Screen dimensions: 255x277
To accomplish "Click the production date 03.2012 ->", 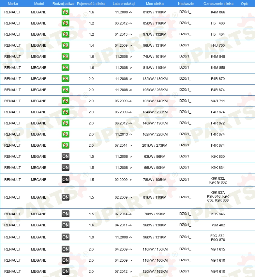I will (123, 23).
